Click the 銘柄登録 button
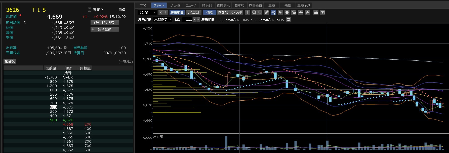 pyautogui.click(x=104, y=29)
